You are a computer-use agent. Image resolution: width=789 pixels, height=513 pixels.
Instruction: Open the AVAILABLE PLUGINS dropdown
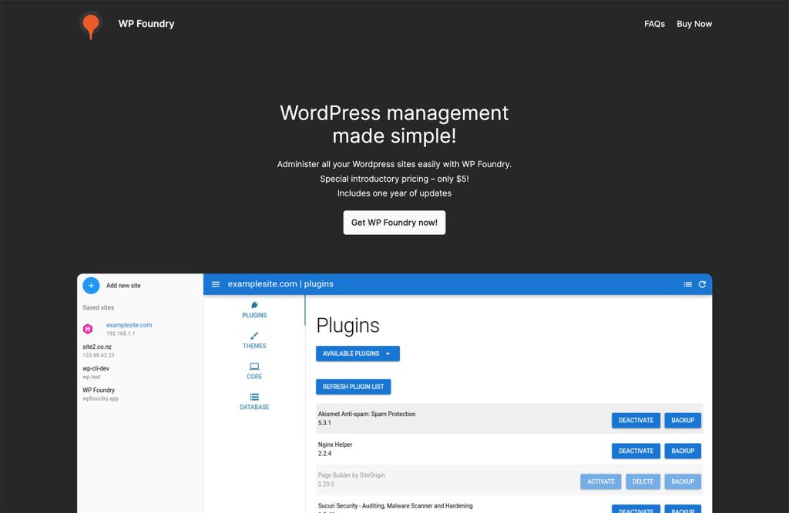[358, 354]
